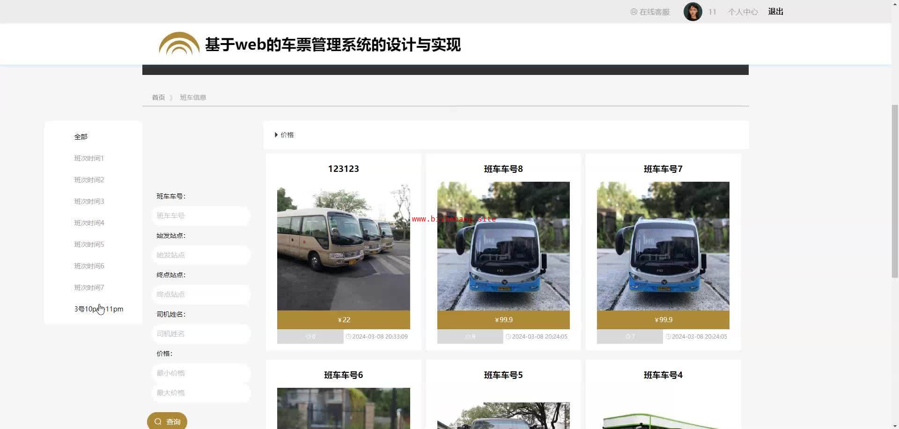This screenshot has height=429, width=899.
Task: Focus the 最大价格 input field
Action: click(x=201, y=393)
